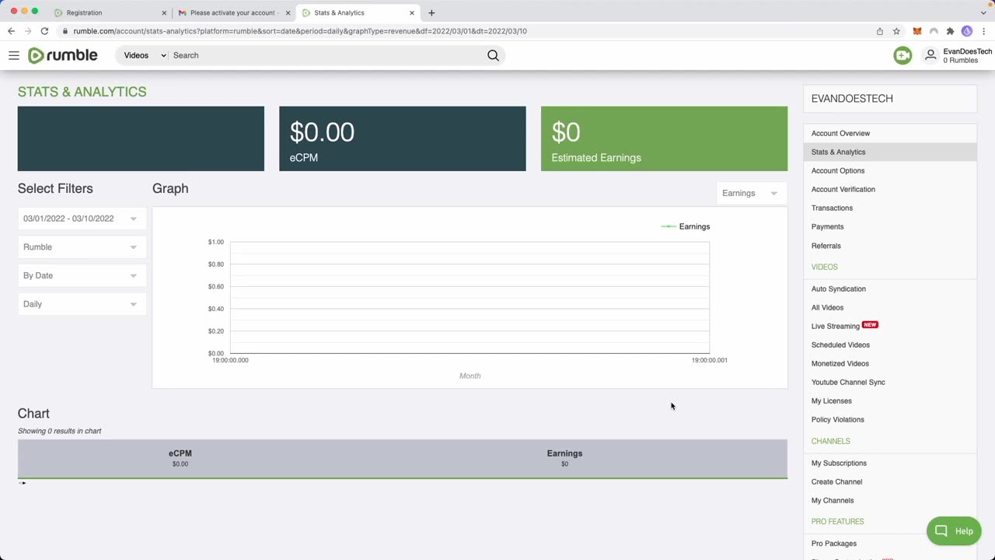The image size is (995, 560).
Task: Open the Earnings graph type dropdown
Action: pos(751,193)
